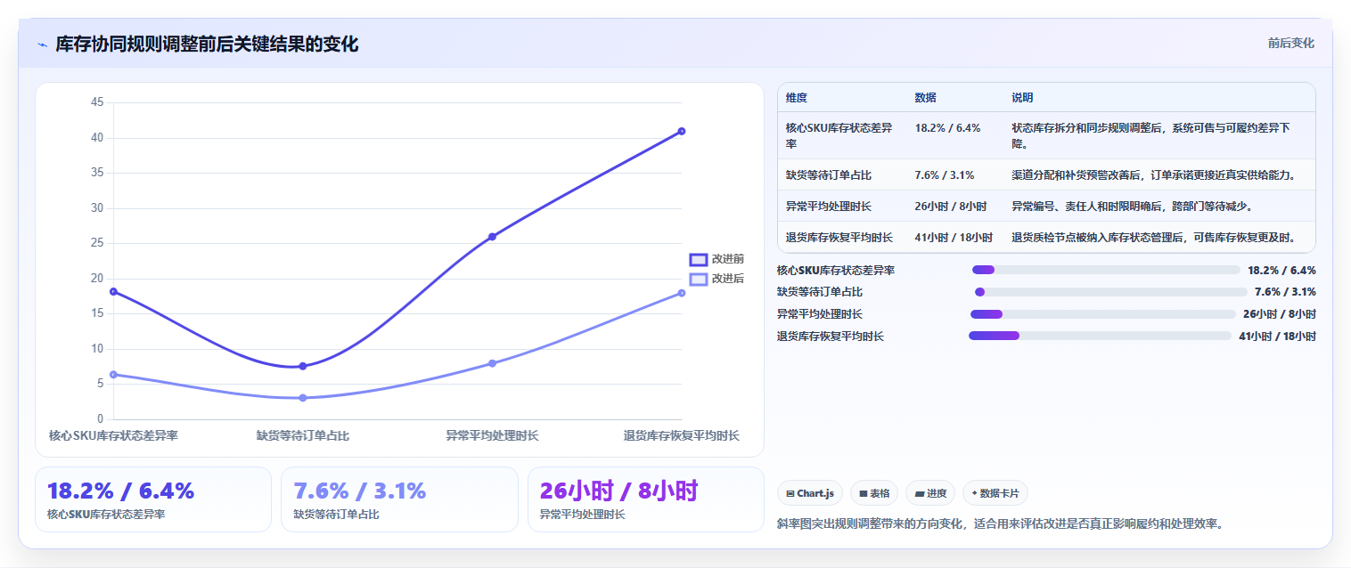
Task: Click the 7.6% / 3.1% data card
Action: click(x=399, y=499)
